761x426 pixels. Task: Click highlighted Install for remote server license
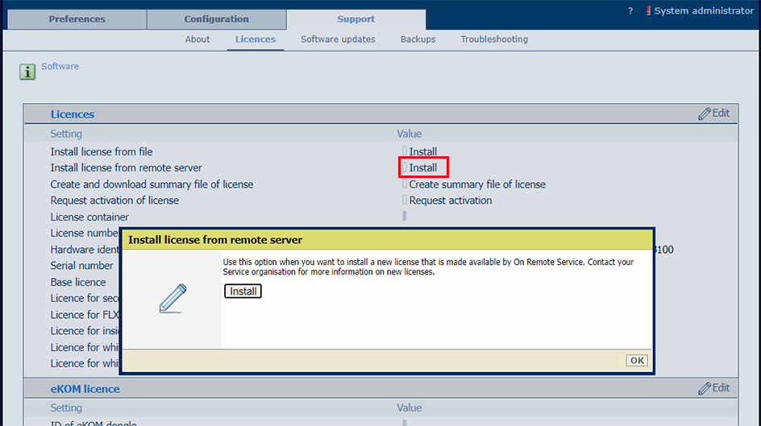pyautogui.click(x=423, y=168)
